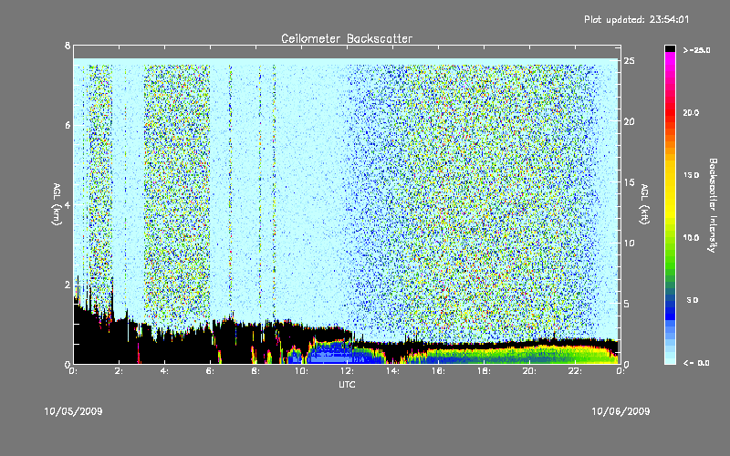
Task: Click the 4 km tick label on the left axis
Action: [x=68, y=204]
